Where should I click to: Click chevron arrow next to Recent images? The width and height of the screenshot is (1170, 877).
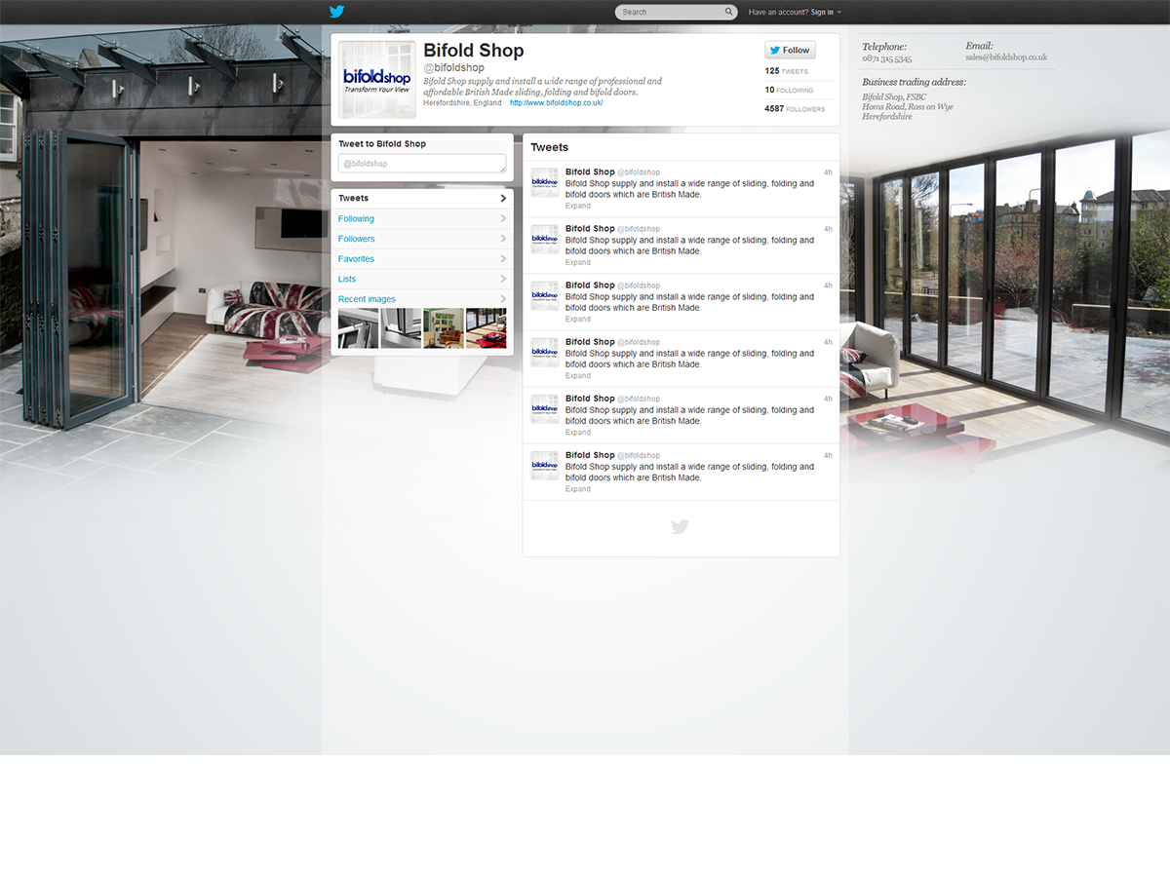click(x=503, y=298)
